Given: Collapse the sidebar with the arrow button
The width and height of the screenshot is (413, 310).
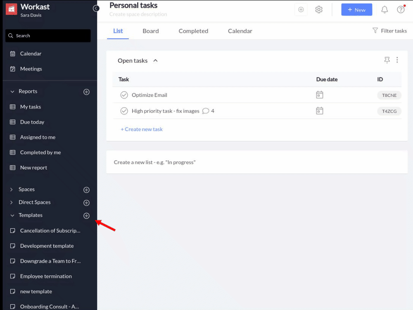Looking at the screenshot, I should pyautogui.click(x=96, y=8).
